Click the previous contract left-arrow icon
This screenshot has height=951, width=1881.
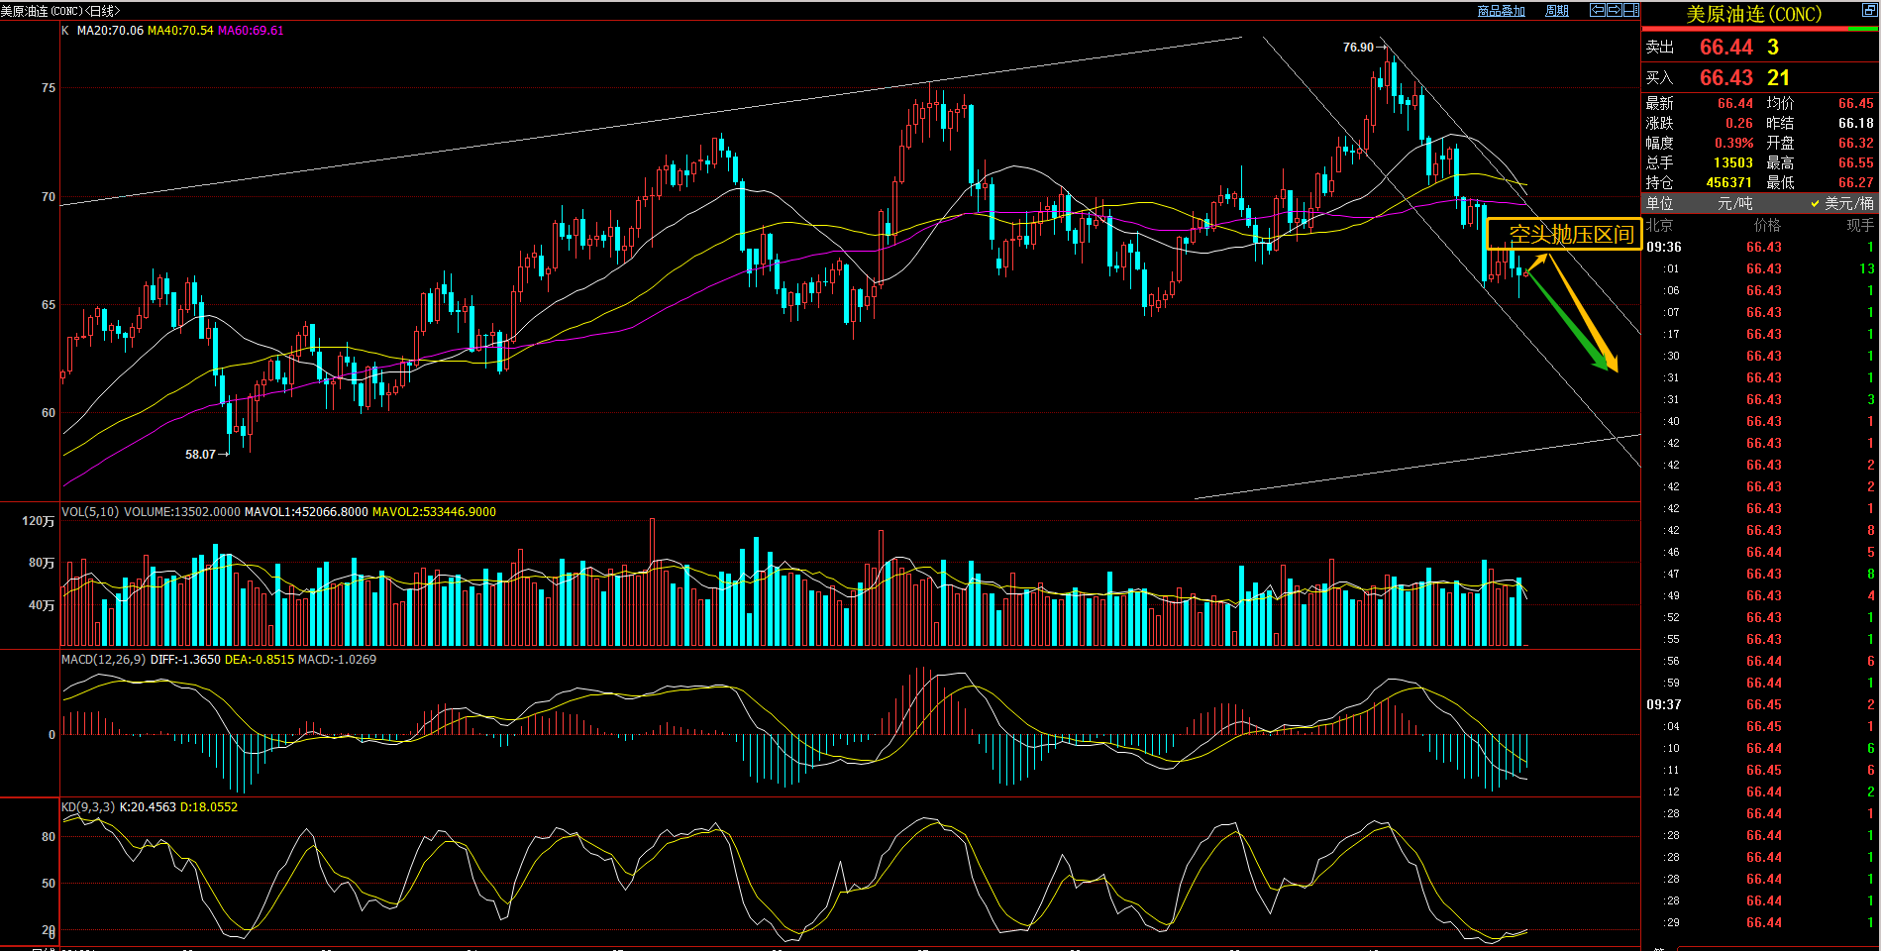click(x=1598, y=10)
